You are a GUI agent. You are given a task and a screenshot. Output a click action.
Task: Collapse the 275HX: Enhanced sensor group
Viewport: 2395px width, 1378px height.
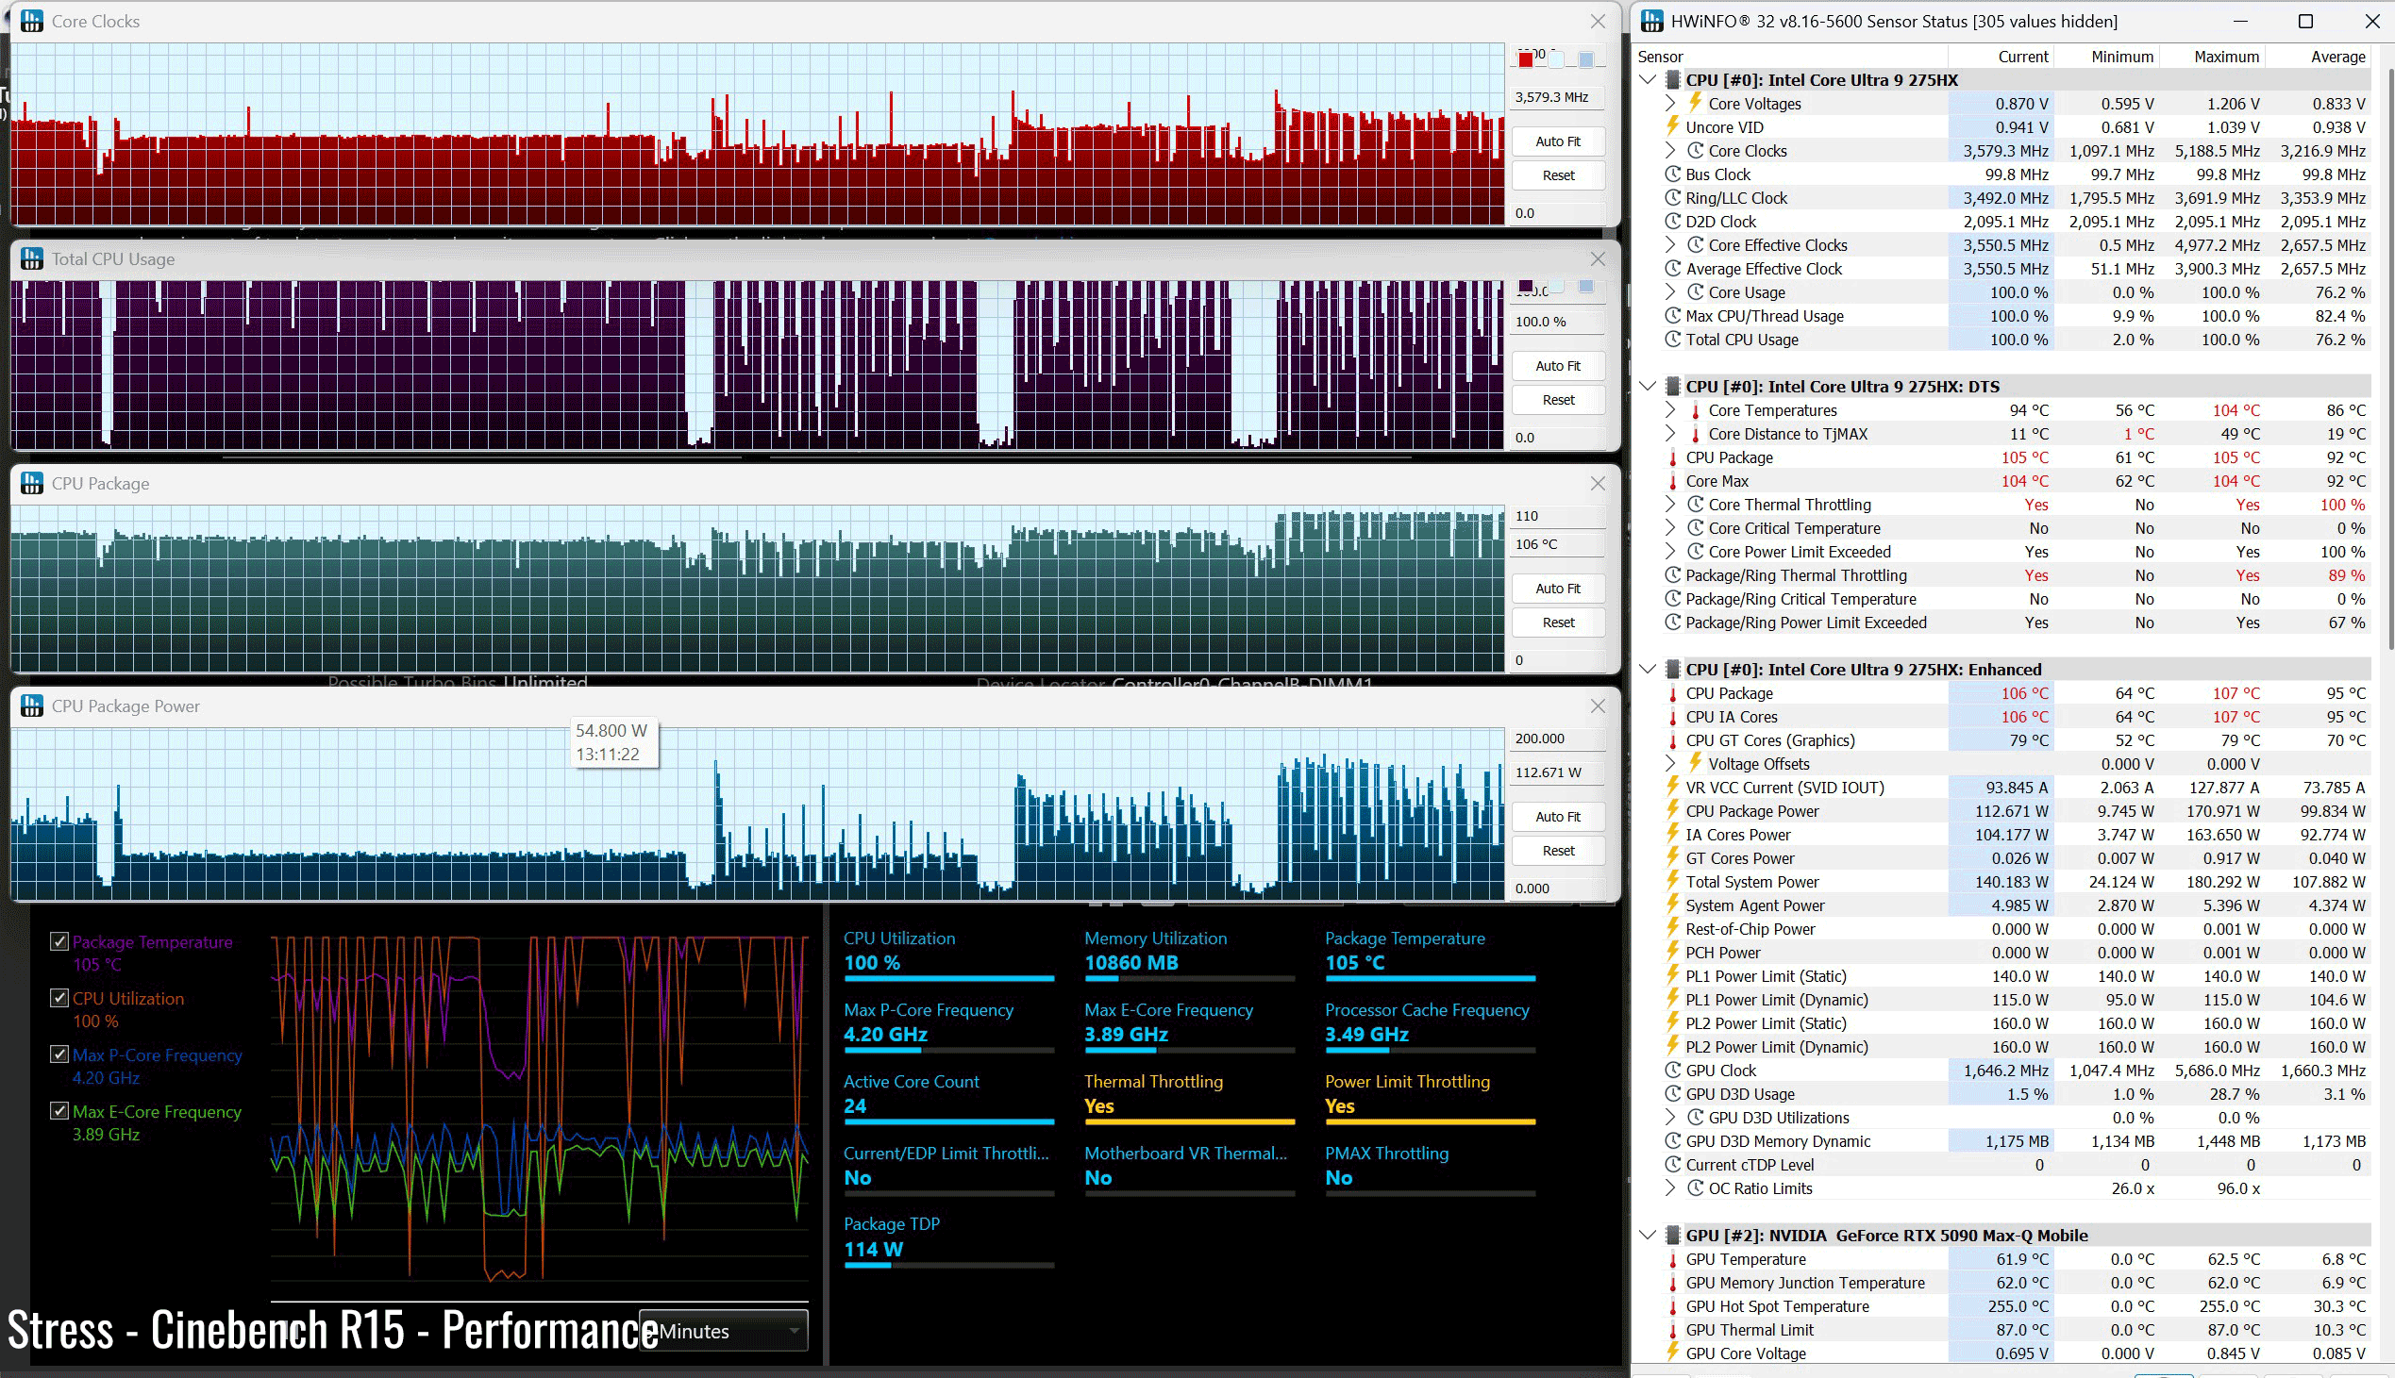click(x=1649, y=669)
